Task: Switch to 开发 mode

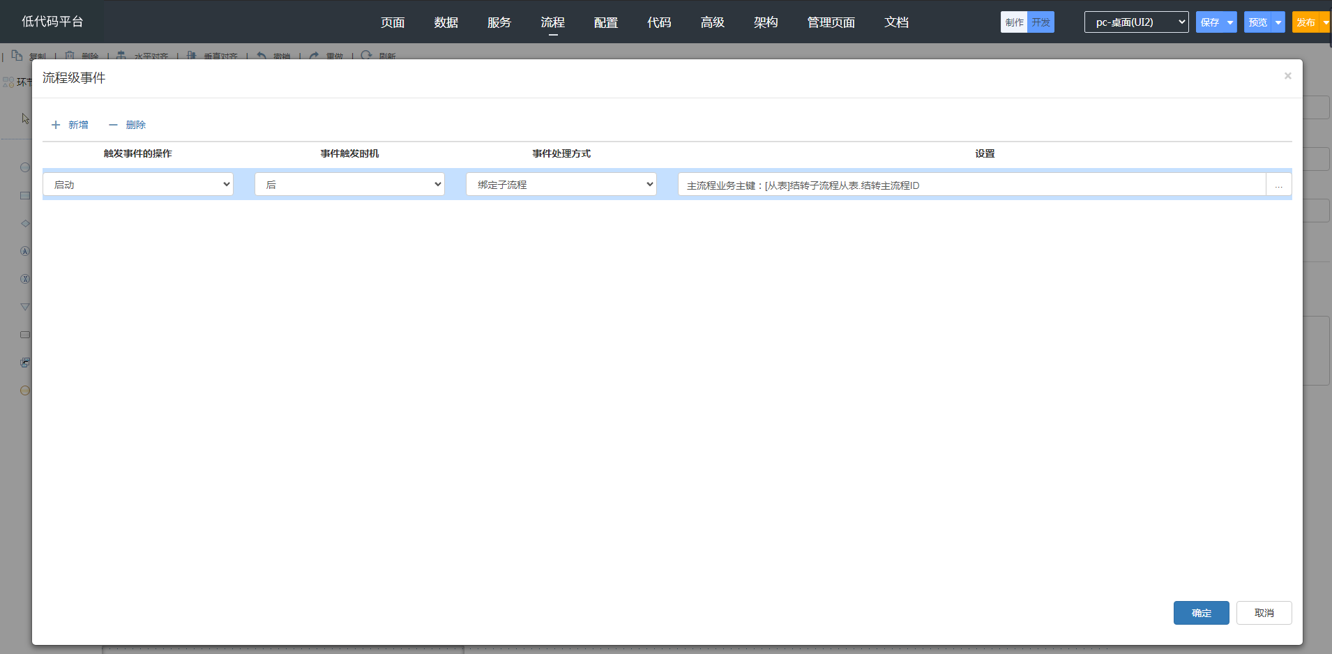Action: click(1040, 22)
